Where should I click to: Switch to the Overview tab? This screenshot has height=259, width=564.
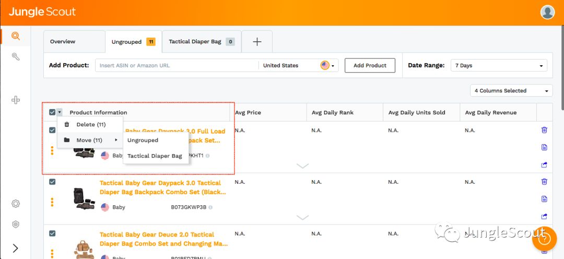(75, 41)
